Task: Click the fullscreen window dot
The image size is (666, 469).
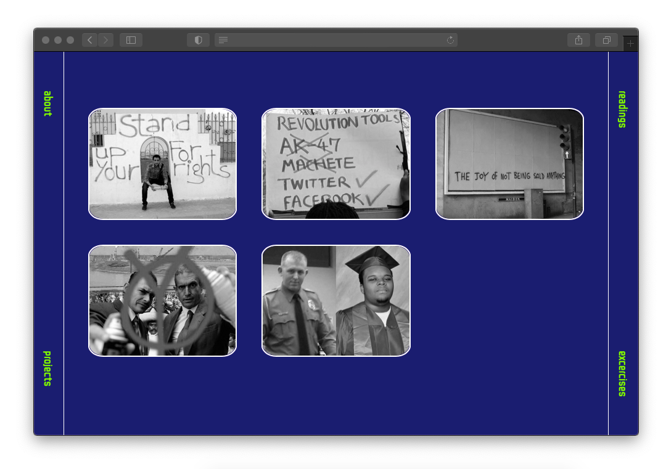Action: pos(70,40)
